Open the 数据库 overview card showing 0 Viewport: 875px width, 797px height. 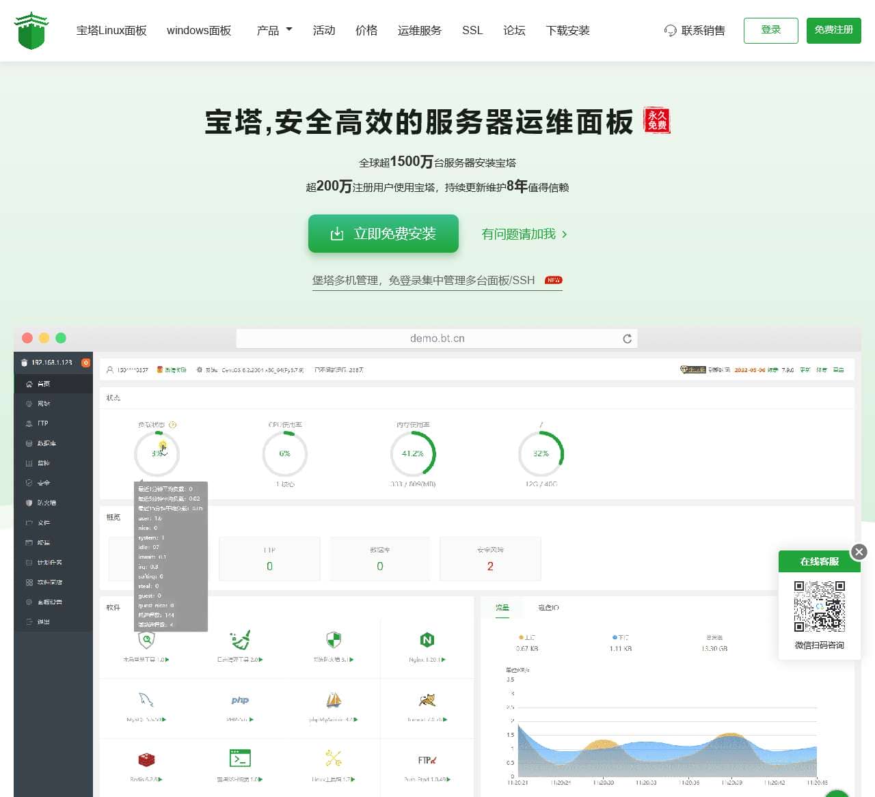tap(380, 559)
